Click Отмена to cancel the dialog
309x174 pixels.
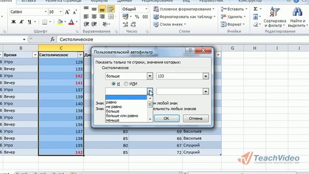(x=196, y=118)
